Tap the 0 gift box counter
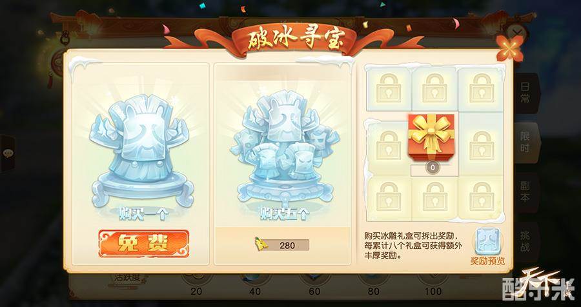581x307 pixels. [433, 168]
